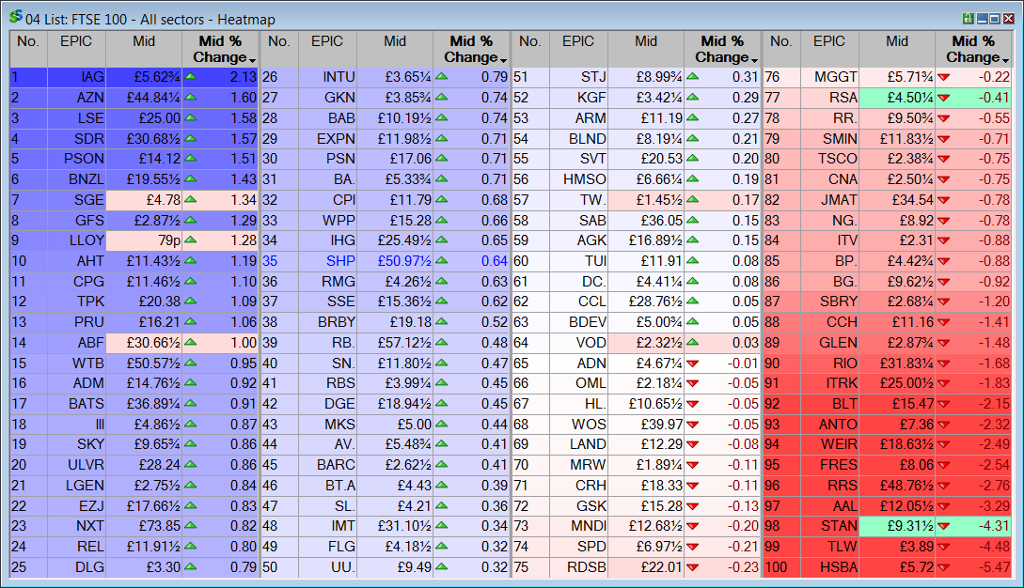
Task: Minimize the FTSE 100 Heatmap window
Action: [982, 19]
